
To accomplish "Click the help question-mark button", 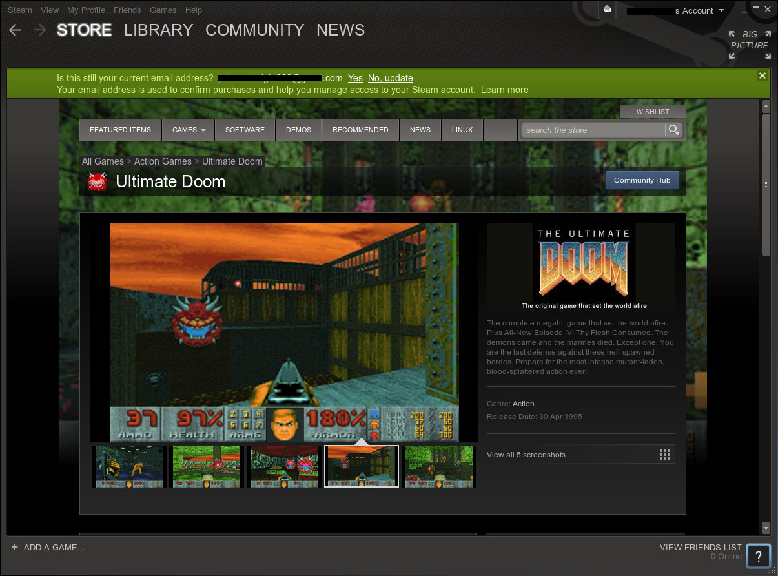I will click(x=758, y=556).
